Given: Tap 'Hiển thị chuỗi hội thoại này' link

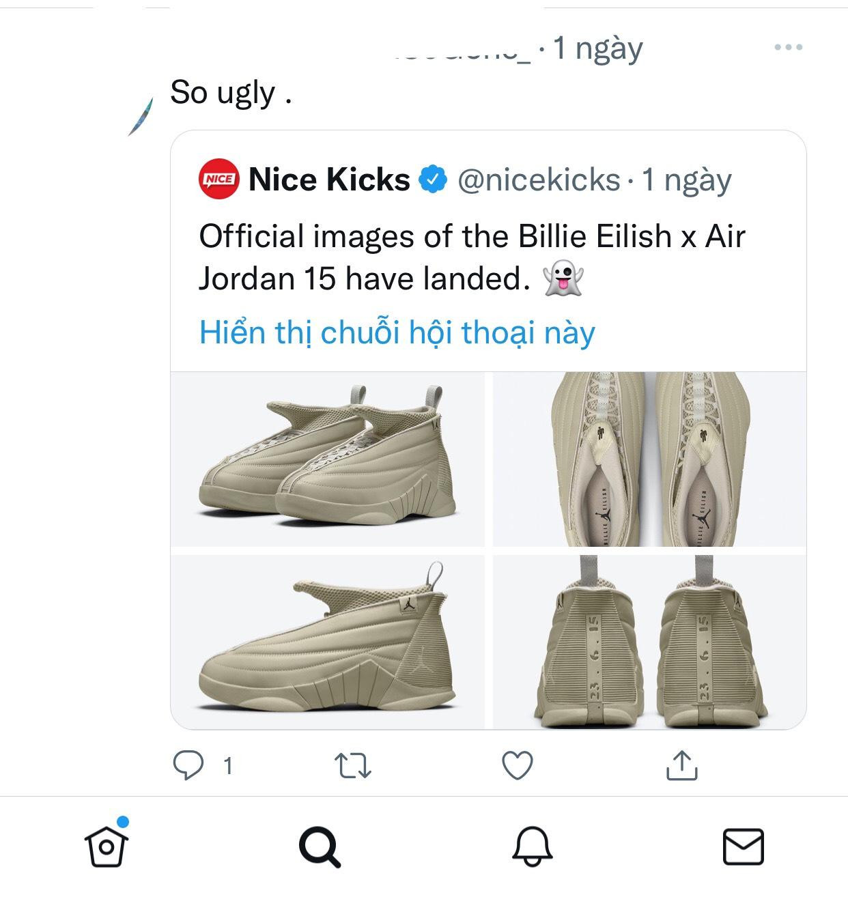Looking at the screenshot, I should (x=397, y=332).
